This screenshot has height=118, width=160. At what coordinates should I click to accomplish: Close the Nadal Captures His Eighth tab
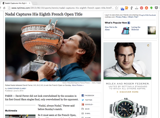(x=29, y=3)
